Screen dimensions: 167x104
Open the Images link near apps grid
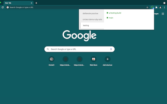tap(156, 14)
